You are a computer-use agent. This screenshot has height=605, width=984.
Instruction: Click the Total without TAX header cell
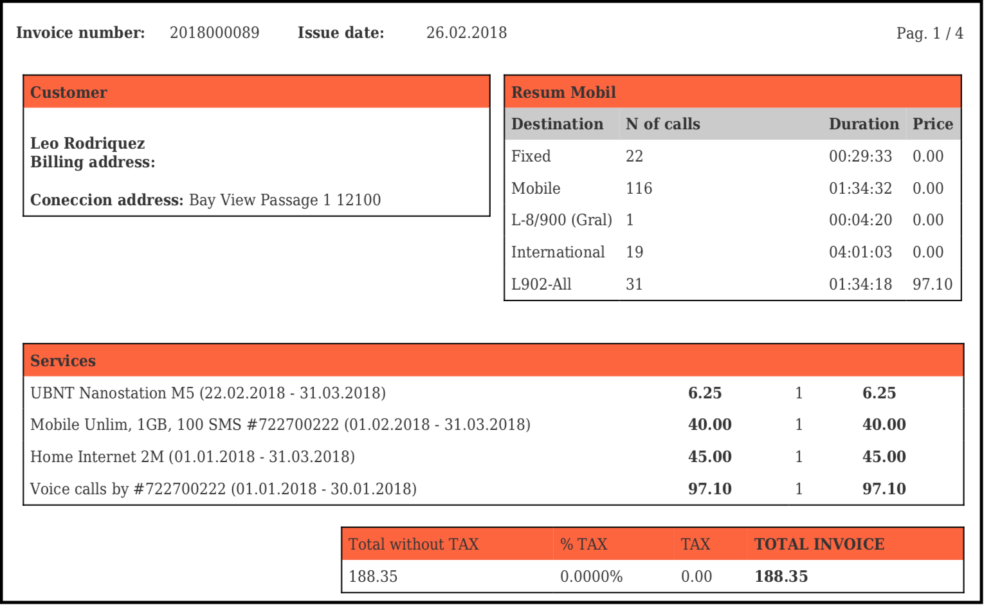tap(414, 544)
